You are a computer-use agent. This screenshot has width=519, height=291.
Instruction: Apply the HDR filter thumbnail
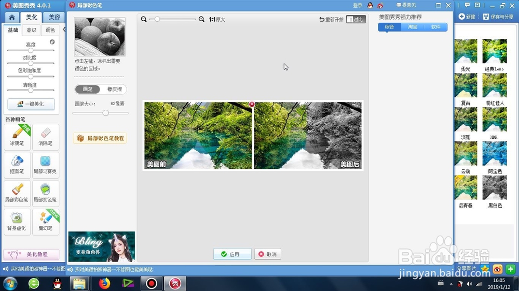pyautogui.click(x=495, y=119)
